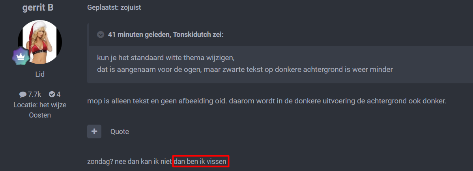Click the checkmark solutions icon
473x171 pixels.
52,94
